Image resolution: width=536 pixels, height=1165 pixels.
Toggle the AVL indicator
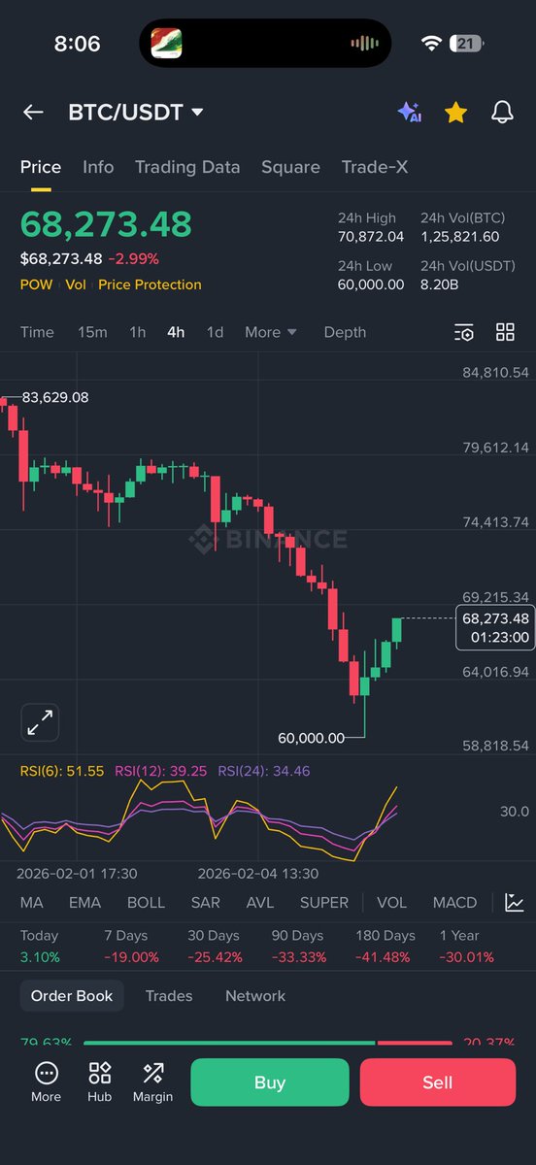[259, 903]
